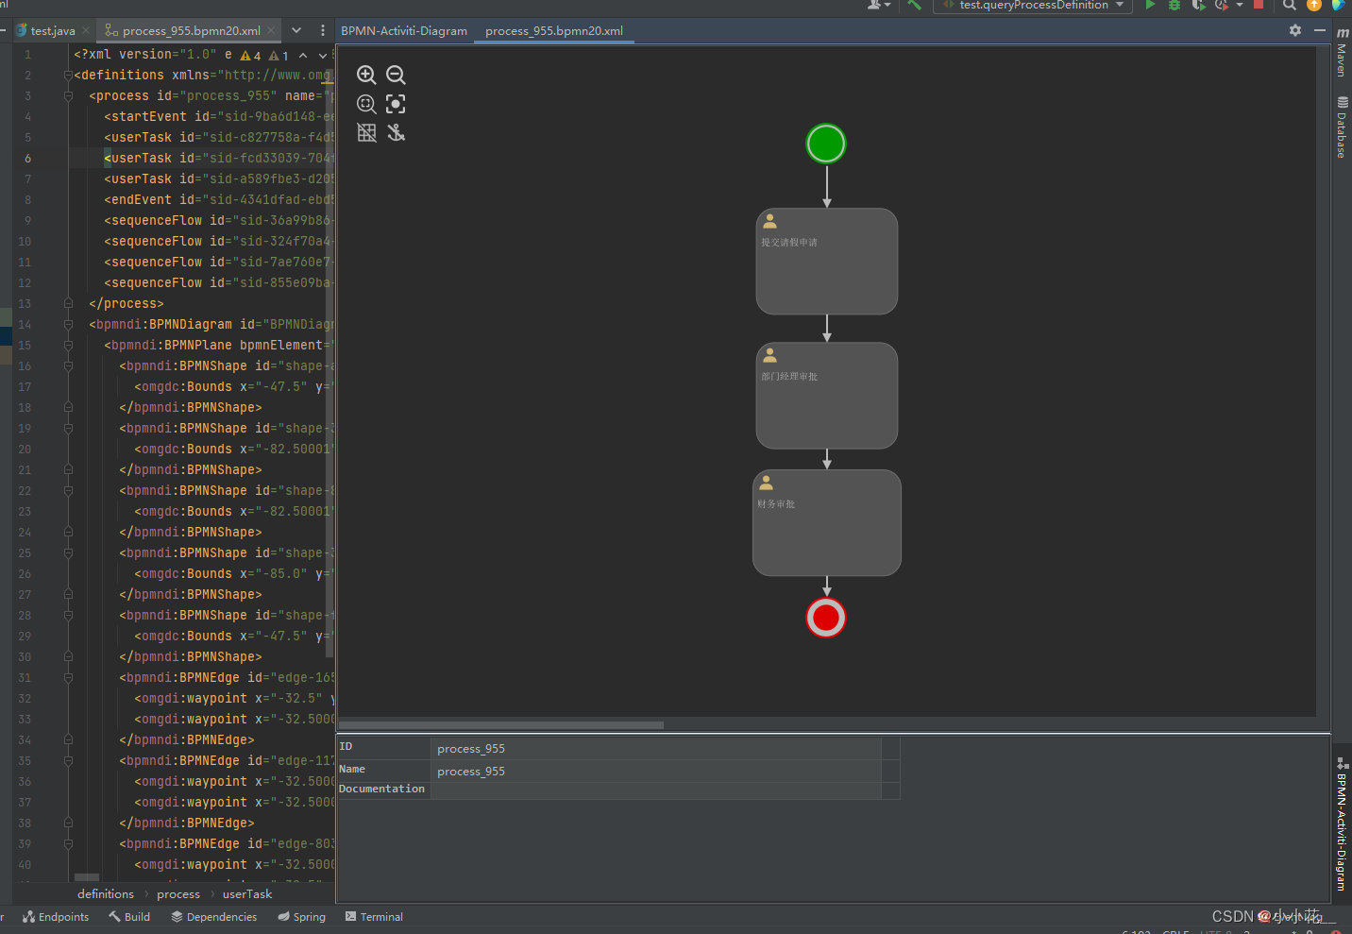
Task: Close the test.java tab
Action: point(86,30)
